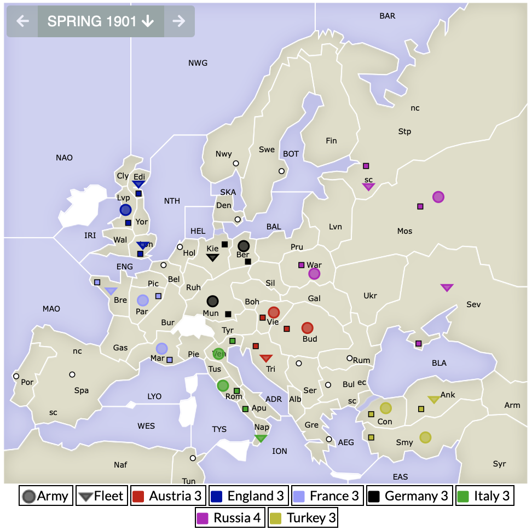Select the Austrian army in Budapest

coord(308,328)
